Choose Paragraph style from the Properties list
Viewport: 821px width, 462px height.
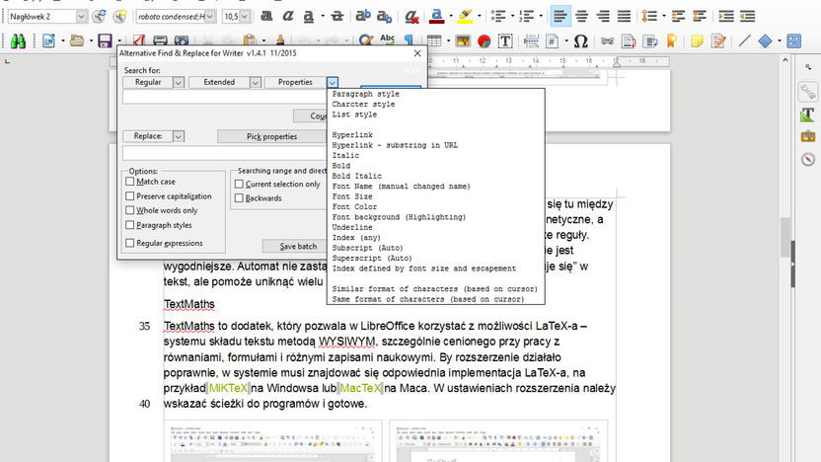(365, 94)
